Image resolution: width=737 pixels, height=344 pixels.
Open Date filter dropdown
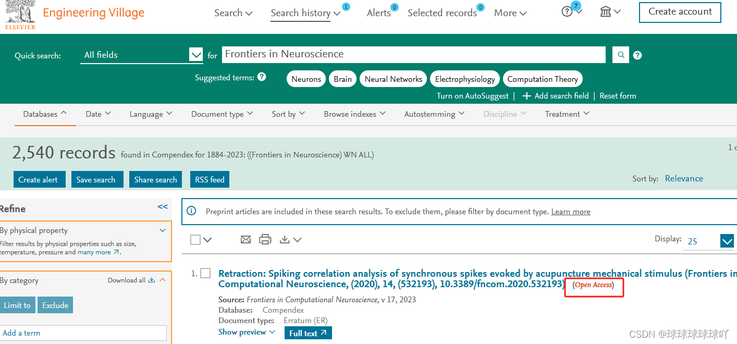pyautogui.click(x=98, y=114)
